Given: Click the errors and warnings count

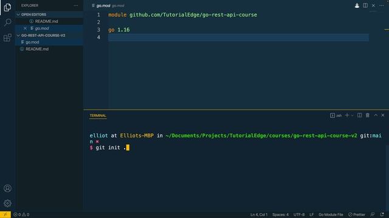Looking at the screenshot, I should point(21,214).
